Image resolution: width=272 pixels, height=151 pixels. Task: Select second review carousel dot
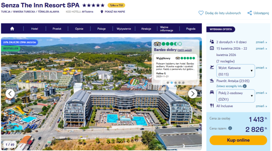click(172, 83)
